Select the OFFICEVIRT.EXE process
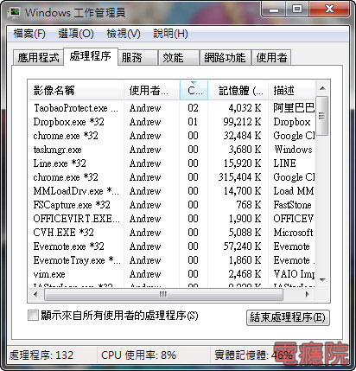The width and height of the screenshot is (356, 371). tap(172, 219)
